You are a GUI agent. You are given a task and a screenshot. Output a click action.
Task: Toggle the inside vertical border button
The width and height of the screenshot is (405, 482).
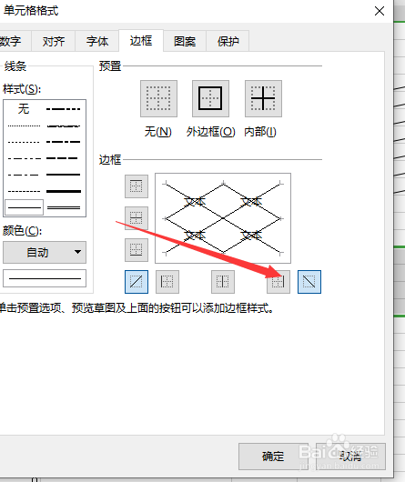pyautogui.click(x=223, y=282)
